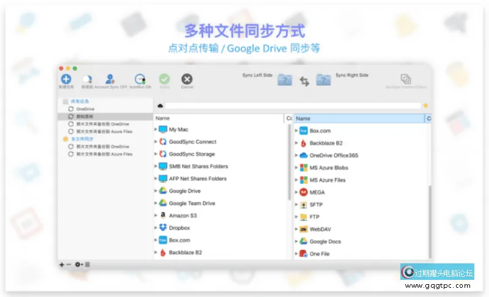
Task: Click the yellow star favorites icon
Action: click(x=425, y=106)
